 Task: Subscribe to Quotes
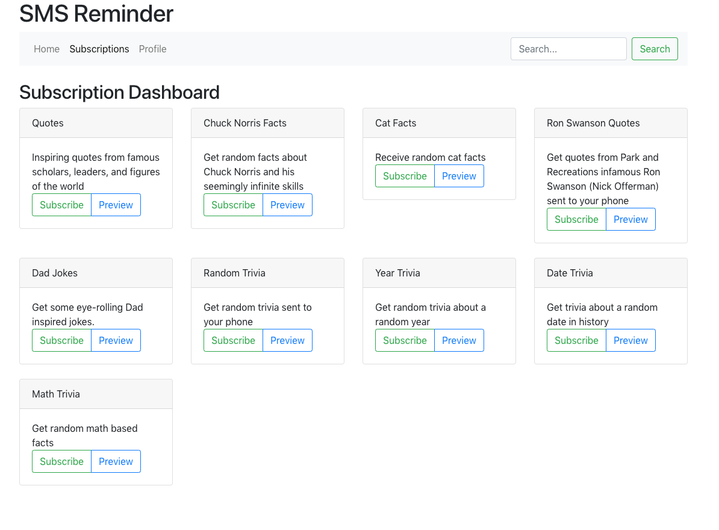point(61,205)
